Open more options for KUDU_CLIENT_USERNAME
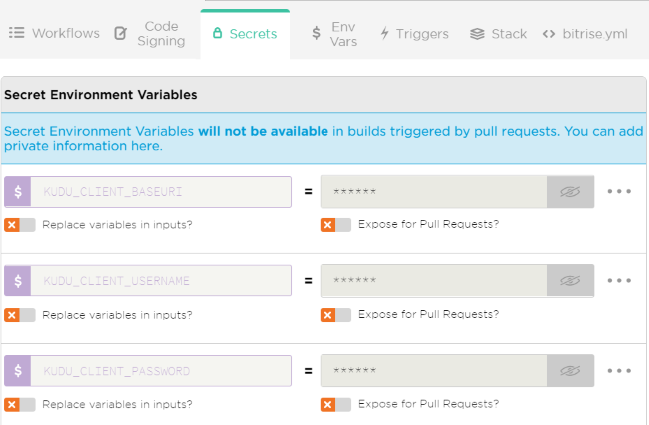649x425 pixels. point(620,281)
